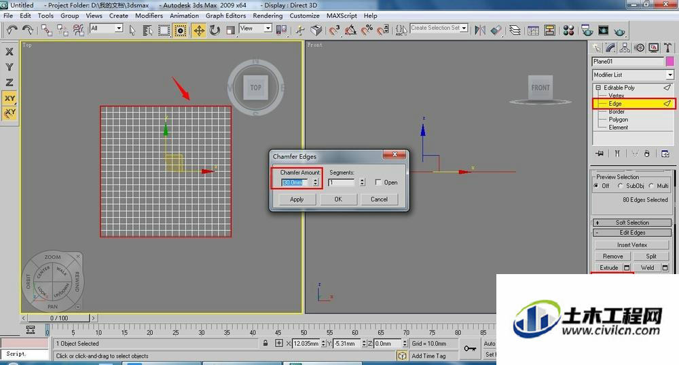
Task: Open the reference coordinate View dropdown
Action: [268, 28]
